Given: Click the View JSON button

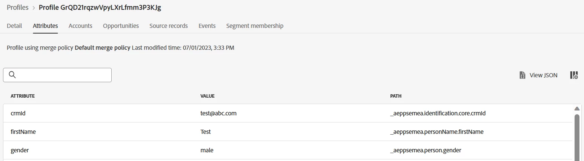Looking at the screenshot, I should coord(543,75).
